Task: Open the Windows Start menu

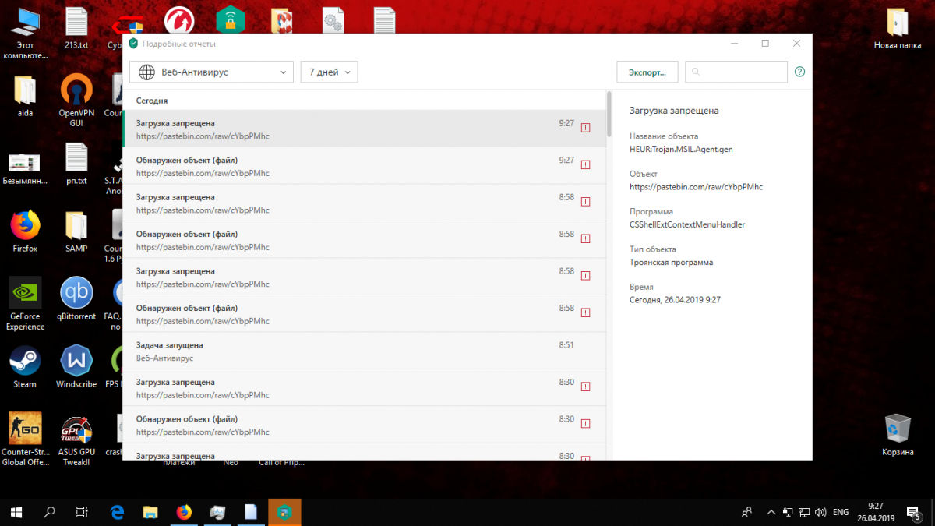Action: click(16, 512)
